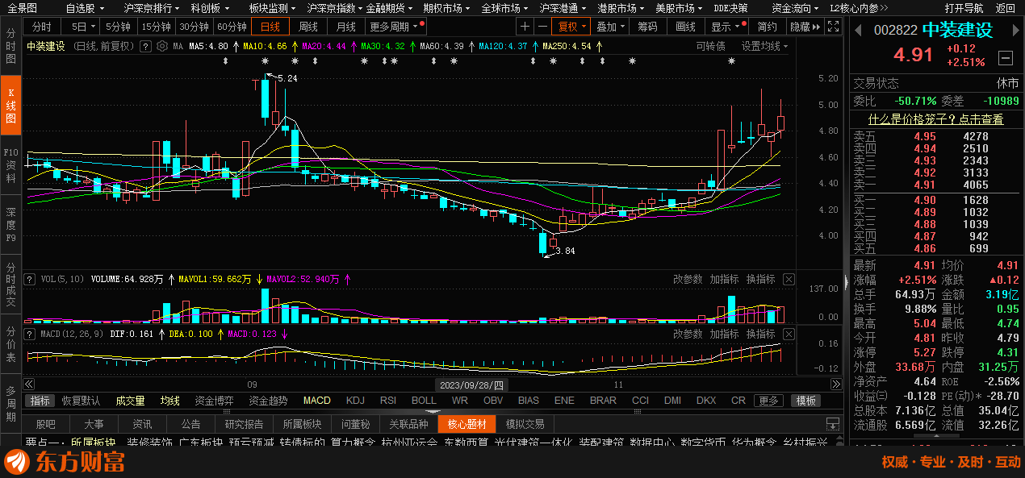The height and width of the screenshot is (478, 1025).
Task: Click the 5.24 high price marker
Action: [x=287, y=78]
